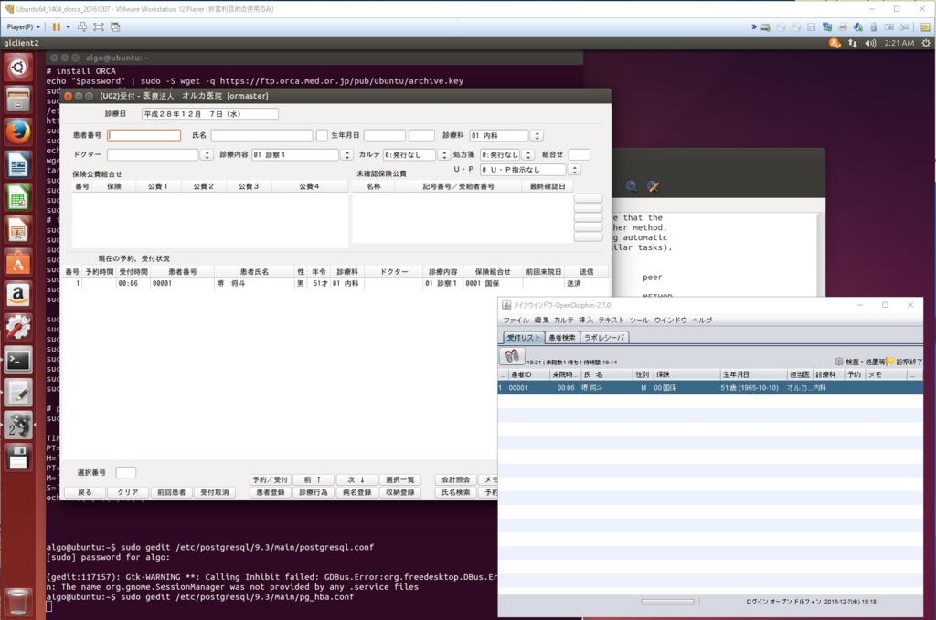
Task: Click the 前回患者 button
Action: 171,492
